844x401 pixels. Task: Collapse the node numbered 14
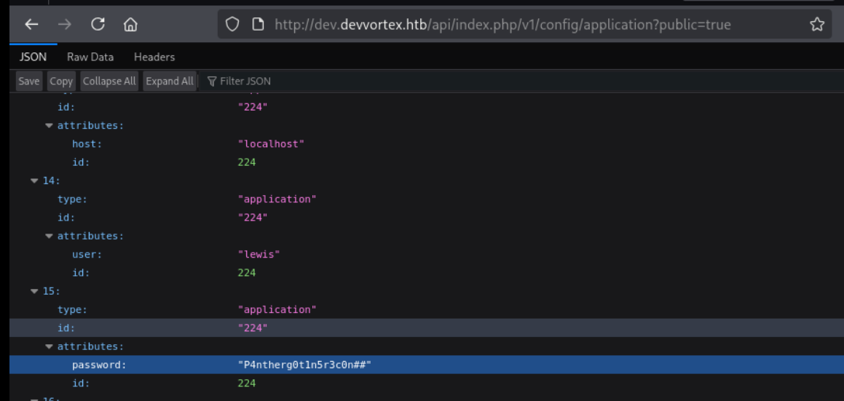point(35,181)
